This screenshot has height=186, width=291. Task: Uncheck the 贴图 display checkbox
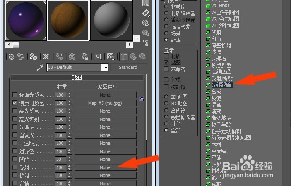(x=166, y=62)
